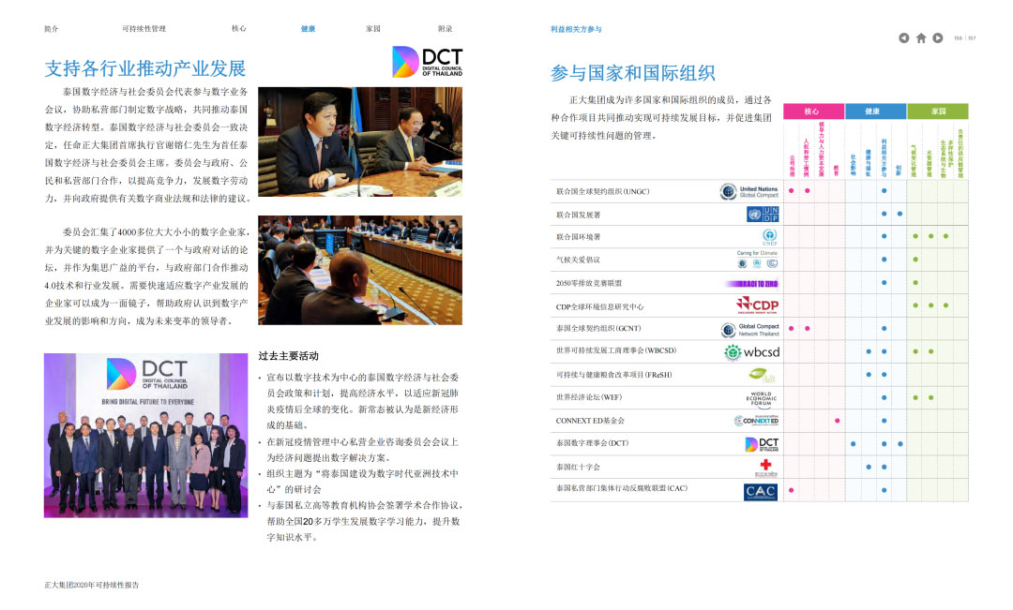
Task: Click the pink 核心 table column header
Action: [x=812, y=111]
